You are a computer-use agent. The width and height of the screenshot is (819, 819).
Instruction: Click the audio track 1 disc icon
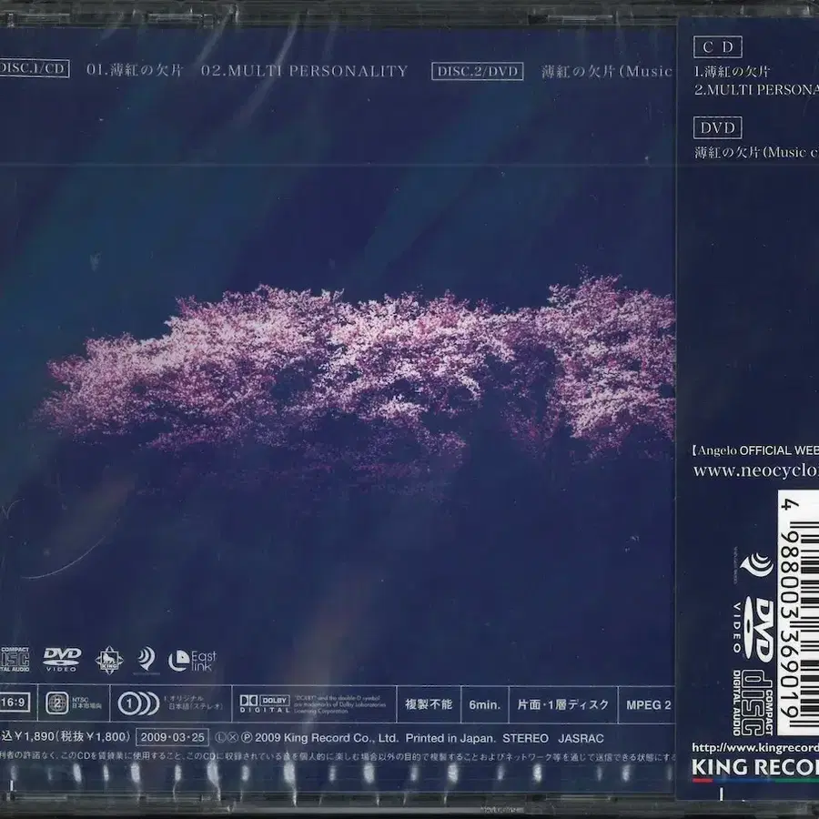[138, 704]
